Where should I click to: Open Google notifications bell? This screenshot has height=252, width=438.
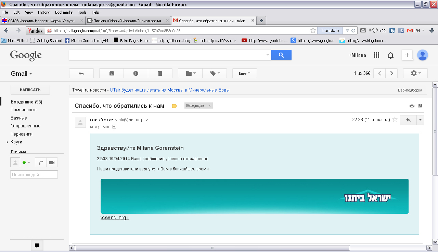tap(390, 55)
